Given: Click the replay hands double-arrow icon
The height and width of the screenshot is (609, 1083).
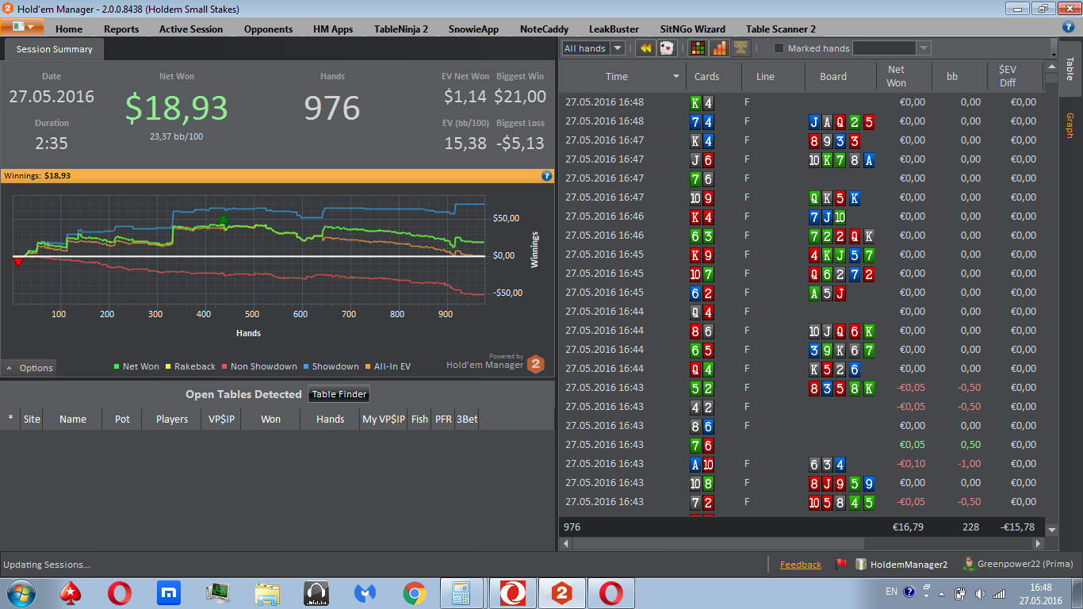Looking at the screenshot, I should tap(645, 48).
